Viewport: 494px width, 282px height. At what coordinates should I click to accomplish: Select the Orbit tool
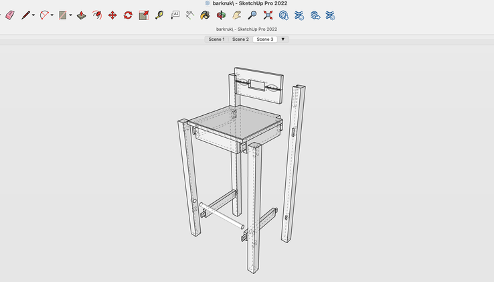(221, 15)
